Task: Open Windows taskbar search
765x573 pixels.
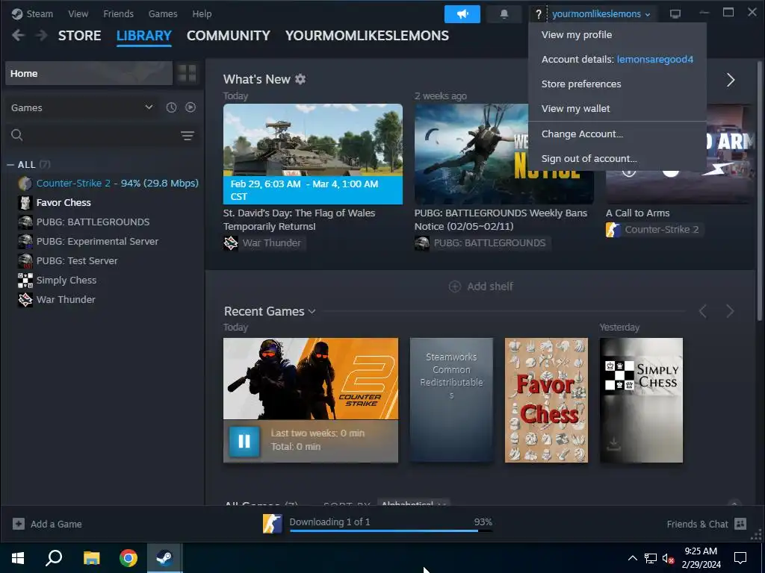Action: point(54,558)
